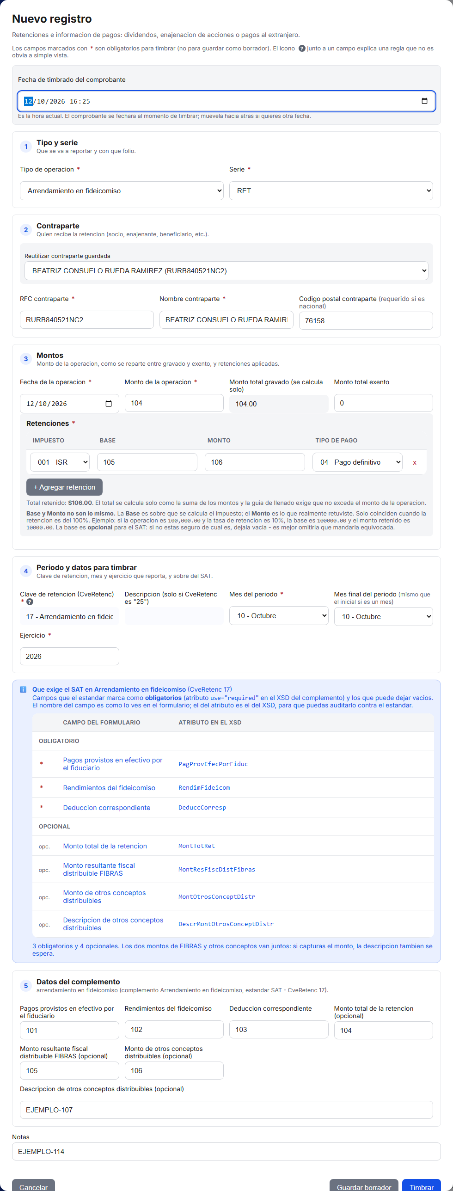Click Monto resultante fiscal FIBRAS field showing 105
Screen dimensions: 453x1191
click(69, 1071)
